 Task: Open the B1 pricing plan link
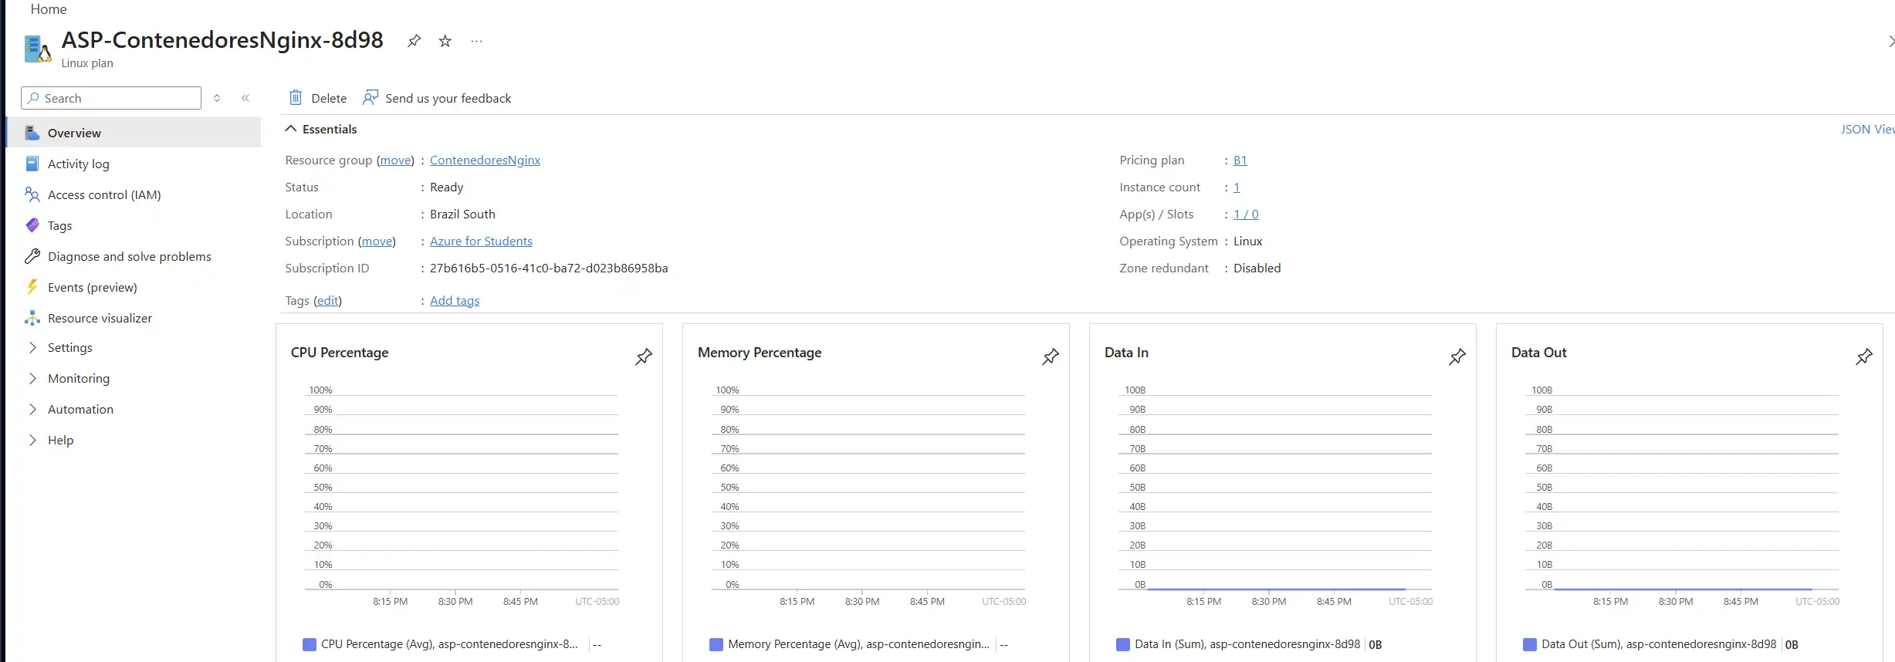(1240, 160)
